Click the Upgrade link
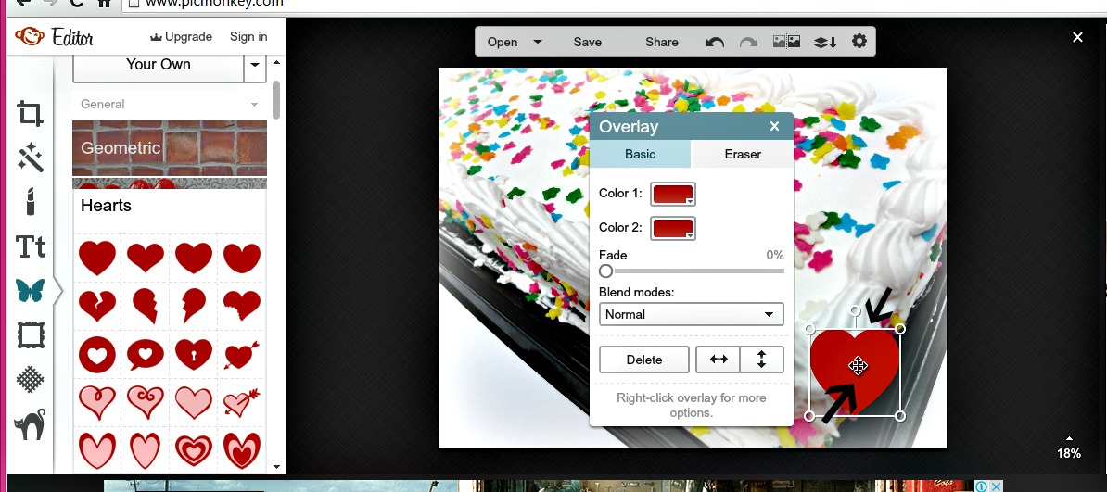The width and height of the screenshot is (1107, 492). pos(182,37)
